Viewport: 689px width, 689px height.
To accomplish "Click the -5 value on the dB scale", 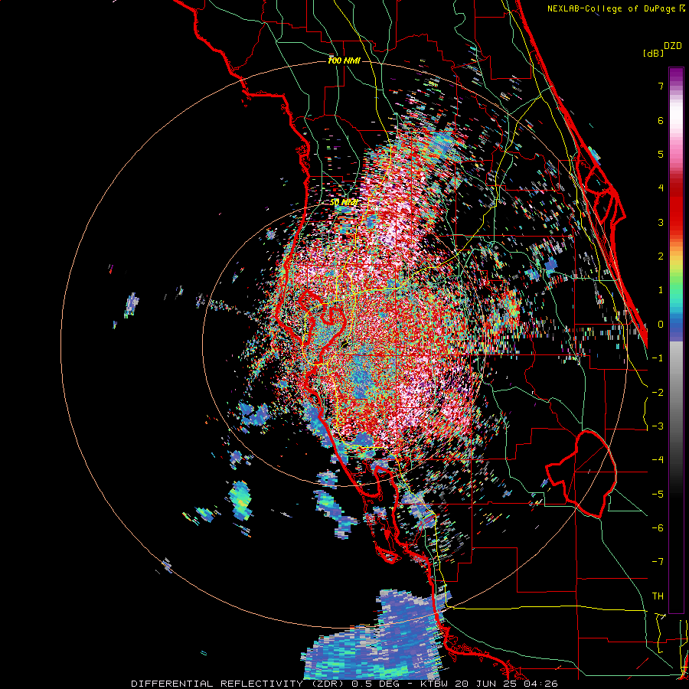I will click(658, 494).
